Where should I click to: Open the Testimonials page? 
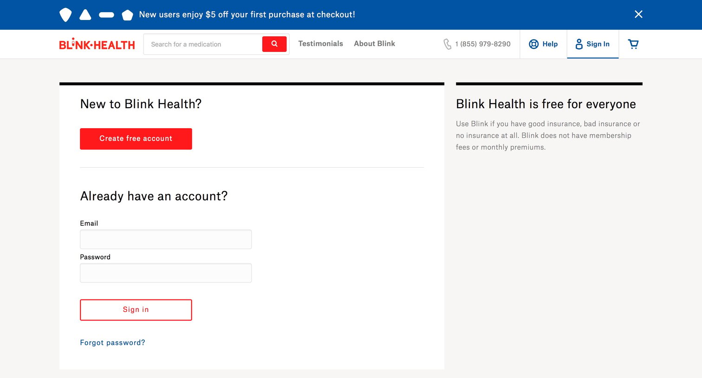[x=320, y=44]
